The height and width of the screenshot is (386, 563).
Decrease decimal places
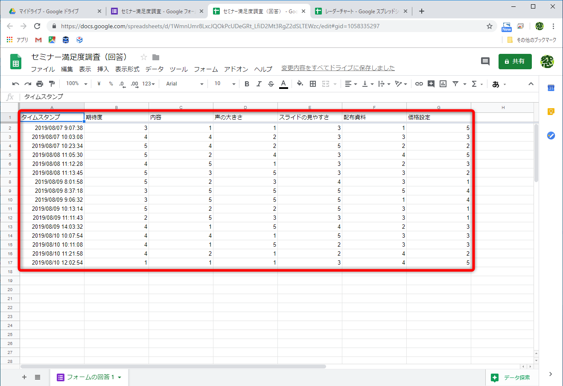[x=122, y=84]
